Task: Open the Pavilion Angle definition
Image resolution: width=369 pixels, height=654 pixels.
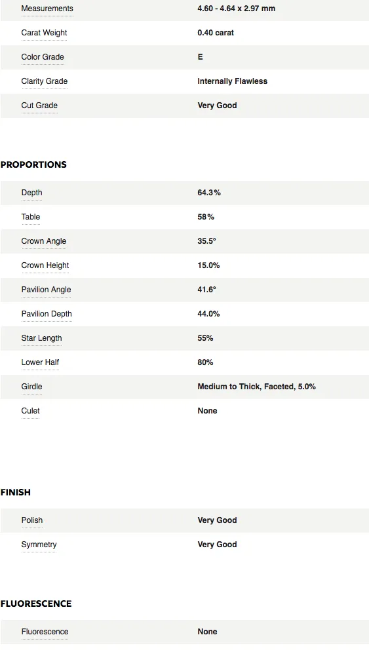Action: [x=46, y=289]
